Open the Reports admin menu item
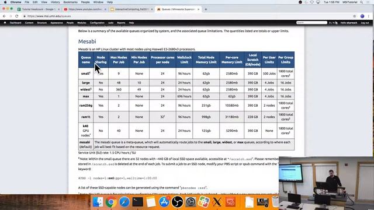 coord(121,23)
